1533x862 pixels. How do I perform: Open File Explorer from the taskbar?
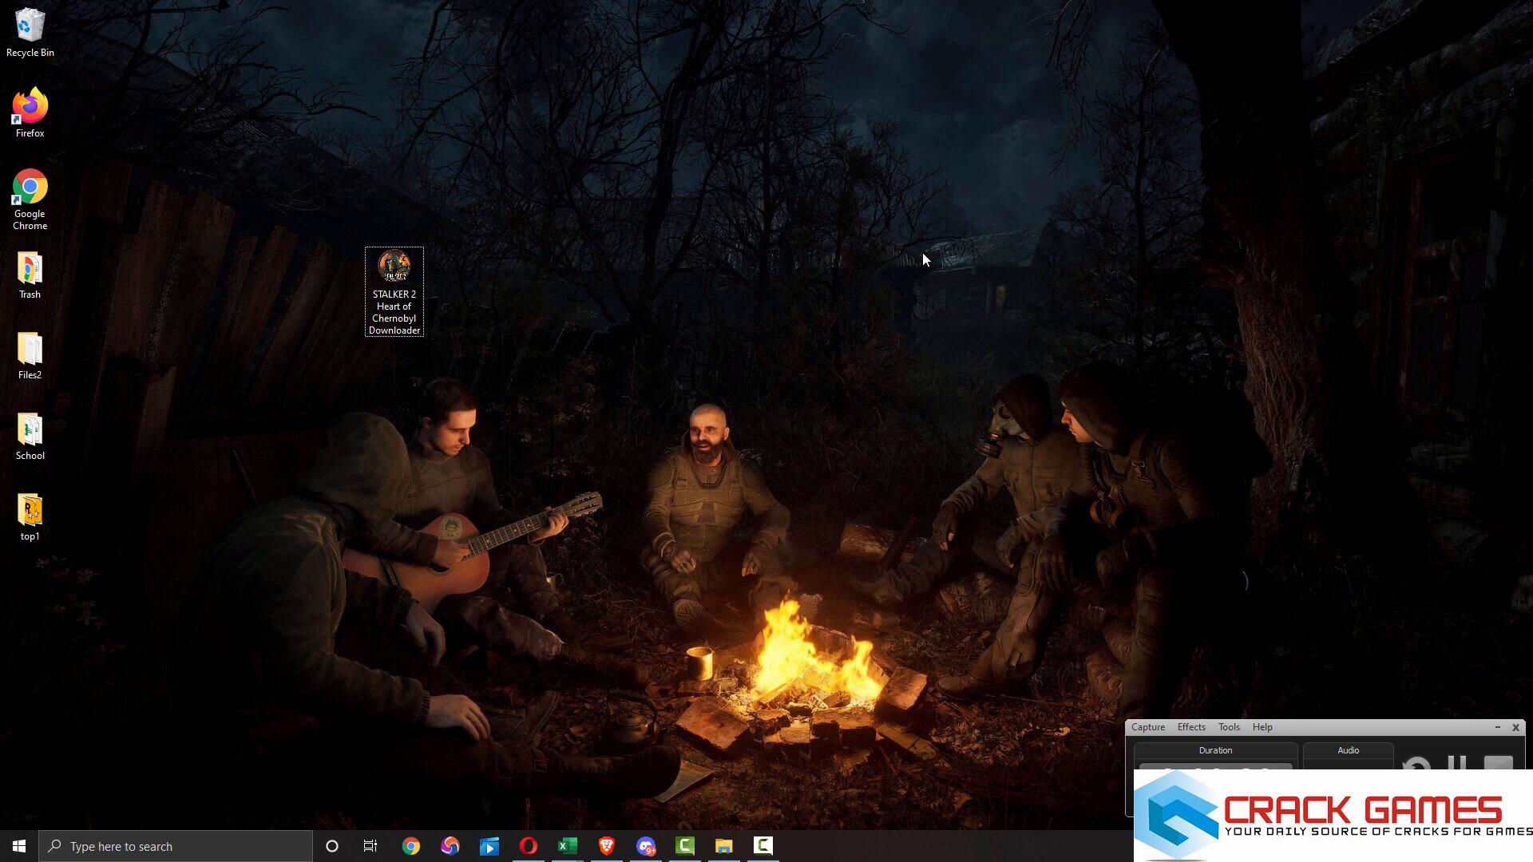[724, 846]
